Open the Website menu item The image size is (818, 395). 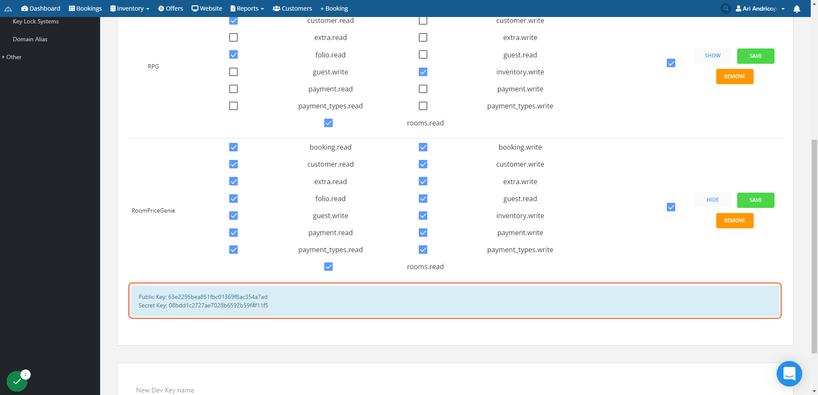[207, 9]
